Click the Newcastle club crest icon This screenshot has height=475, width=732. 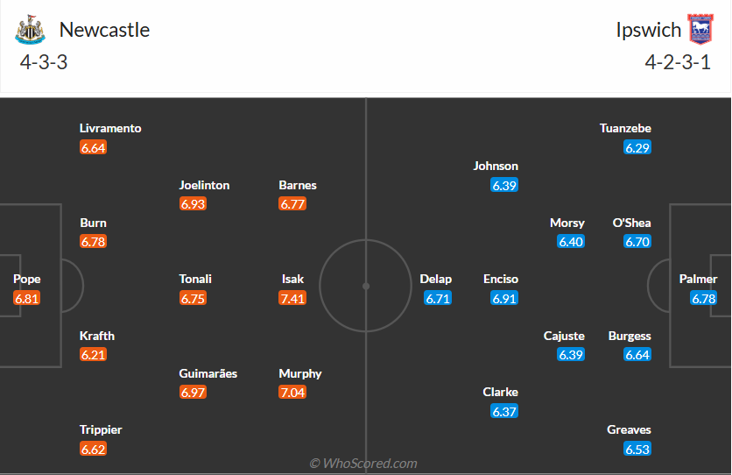pos(30,30)
